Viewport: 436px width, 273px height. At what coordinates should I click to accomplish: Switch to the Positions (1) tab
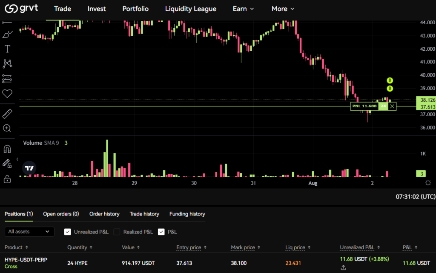pos(19,214)
